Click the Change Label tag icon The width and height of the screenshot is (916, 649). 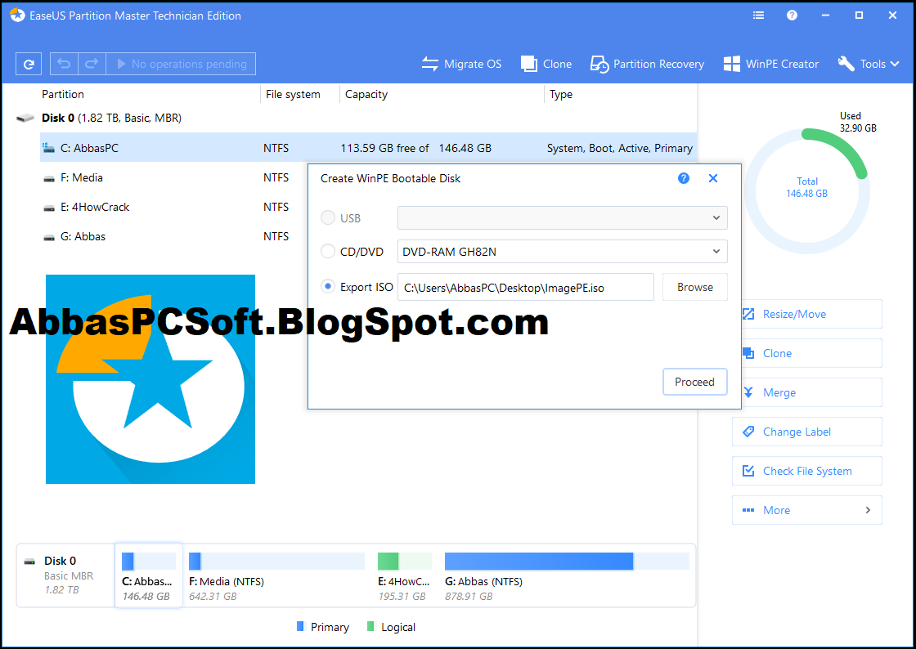(x=748, y=432)
